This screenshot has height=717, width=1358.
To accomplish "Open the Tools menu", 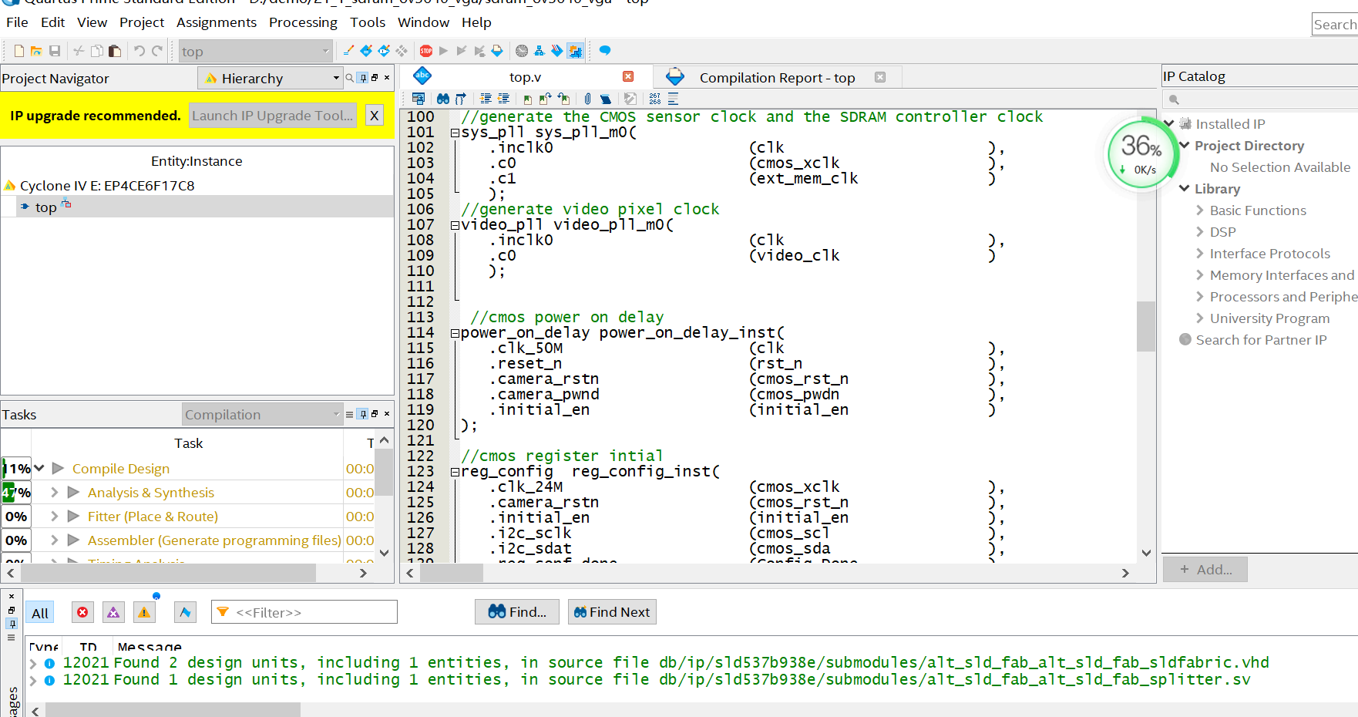I will point(368,22).
